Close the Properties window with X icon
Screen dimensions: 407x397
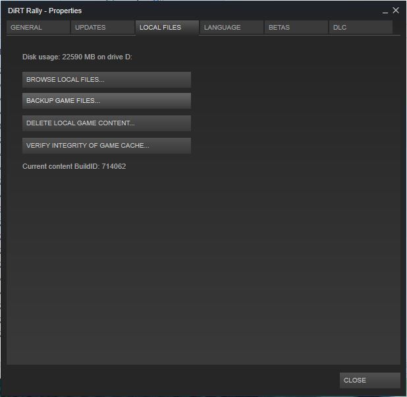(396, 11)
